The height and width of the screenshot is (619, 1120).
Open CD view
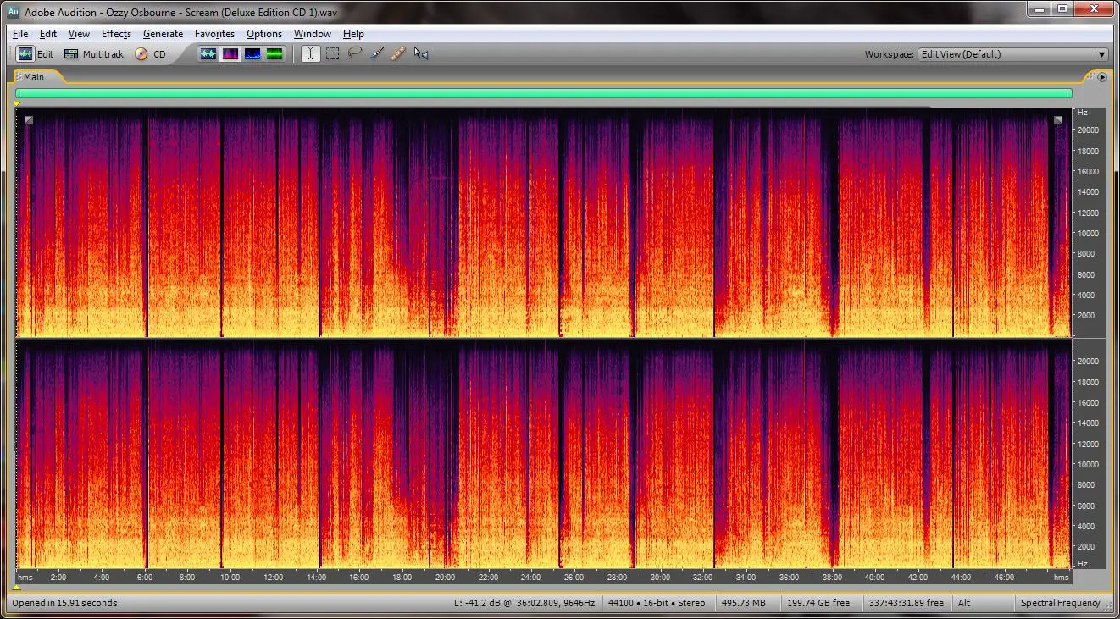point(150,54)
